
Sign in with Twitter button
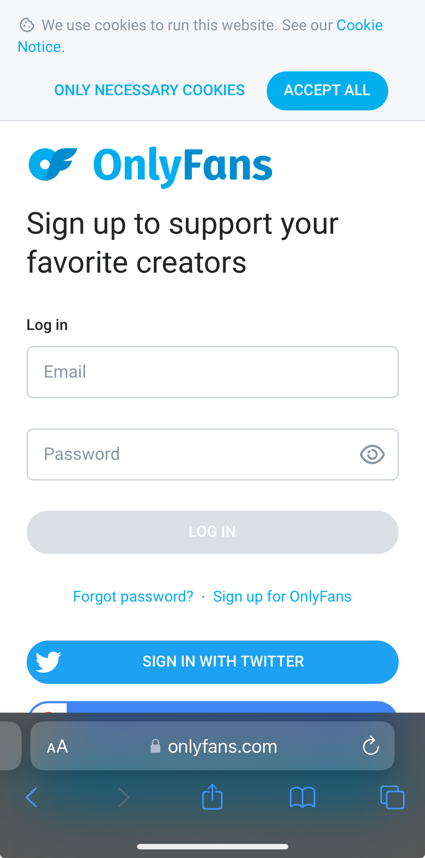point(213,662)
